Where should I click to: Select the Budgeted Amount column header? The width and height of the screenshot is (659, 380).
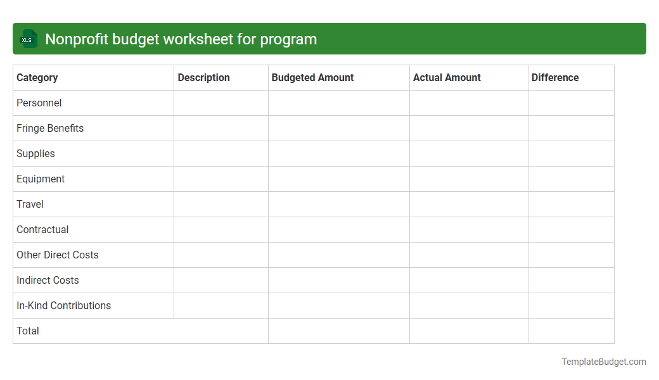point(312,77)
